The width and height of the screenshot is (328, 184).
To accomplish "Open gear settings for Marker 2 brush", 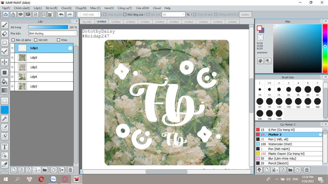I will (x=320, y=134).
